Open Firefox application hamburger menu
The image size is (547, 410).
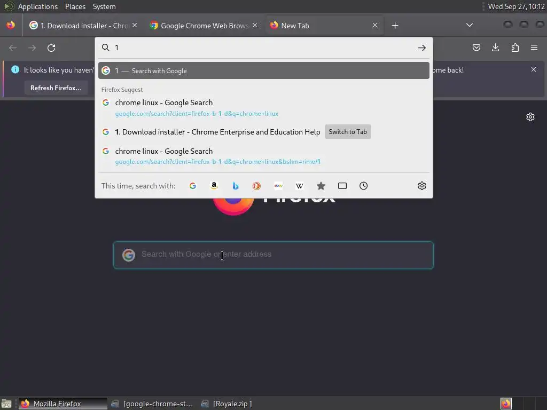click(534, 48)
